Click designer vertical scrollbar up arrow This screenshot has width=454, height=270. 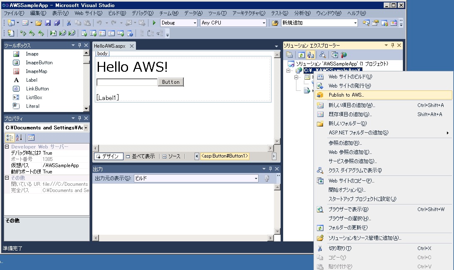[x=277, y=55]
